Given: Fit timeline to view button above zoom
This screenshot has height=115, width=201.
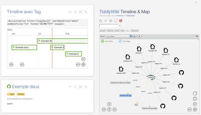Looking at the screenshot, I should pyautogui.click(x=83, y=59).
